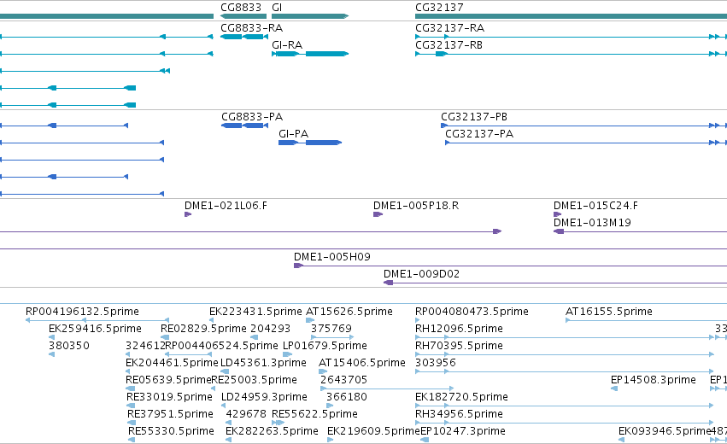Click the 366180 feature label
The height and width of the screenshot is (444, 727).
pyautogui.click(x=346, y=397)
